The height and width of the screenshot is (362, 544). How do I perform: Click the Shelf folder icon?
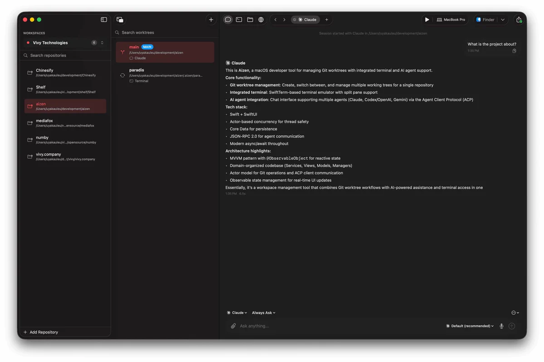point(30,89)
